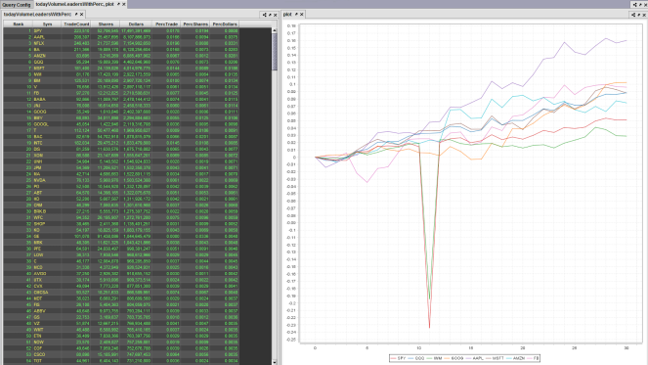Viewport: 648px width, 365px height.
Task: Select the NFLX row in the table
Action: tap(121, 43)
